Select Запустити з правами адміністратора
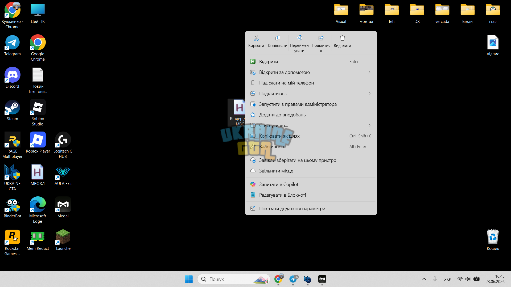 (311, 104)
